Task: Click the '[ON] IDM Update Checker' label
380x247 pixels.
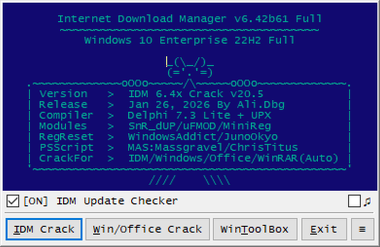Action: [101, 201]
